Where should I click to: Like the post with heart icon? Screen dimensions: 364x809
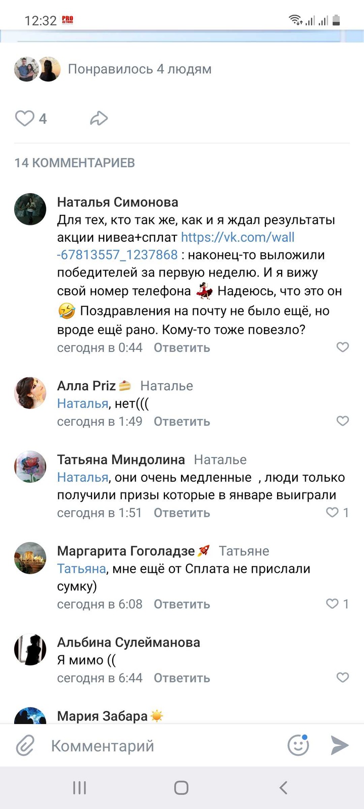coord(24,118)
